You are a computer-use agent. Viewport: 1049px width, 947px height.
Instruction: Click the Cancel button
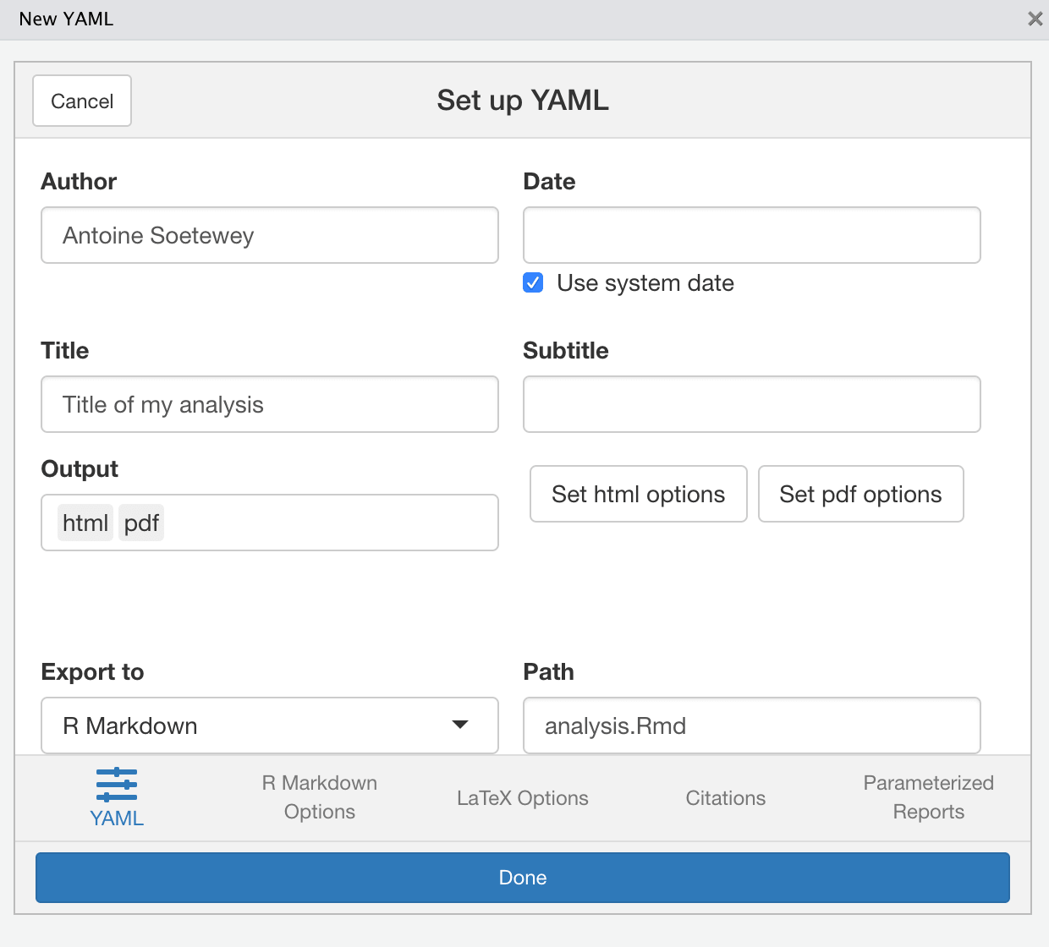[82, 101]
